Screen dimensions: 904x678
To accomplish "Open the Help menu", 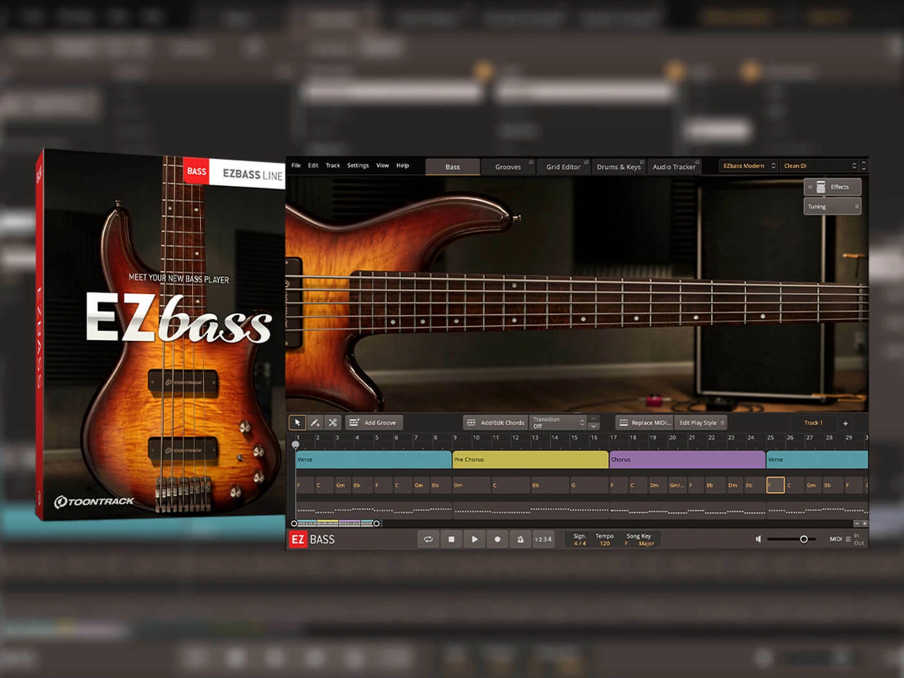I will pos(402,165).
